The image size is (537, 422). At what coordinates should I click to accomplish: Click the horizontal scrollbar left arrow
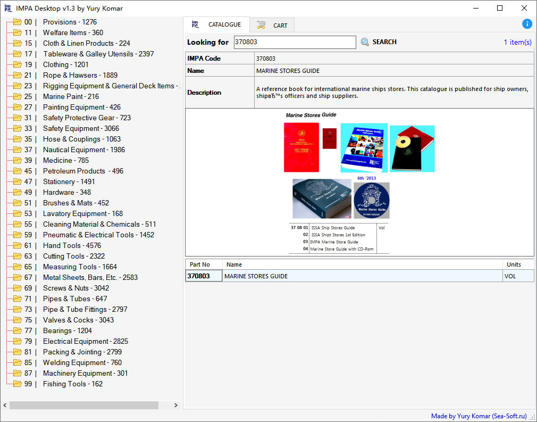[5, 405]
